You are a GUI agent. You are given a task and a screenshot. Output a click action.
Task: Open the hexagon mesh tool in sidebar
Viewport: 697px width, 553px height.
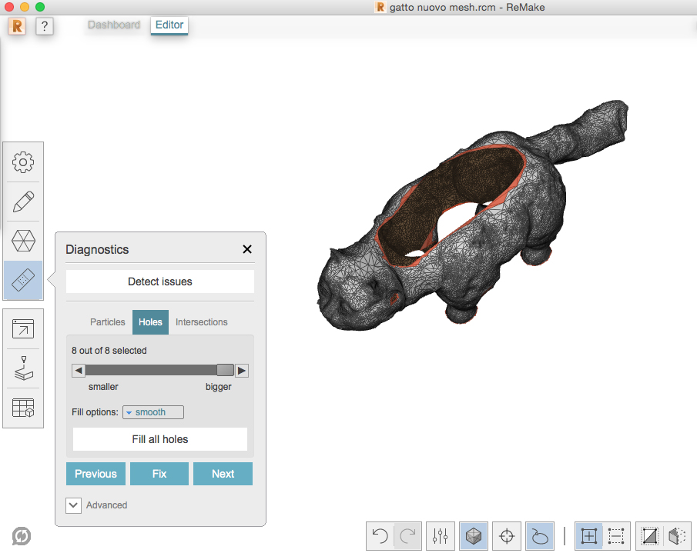click(x=23, y=241)
